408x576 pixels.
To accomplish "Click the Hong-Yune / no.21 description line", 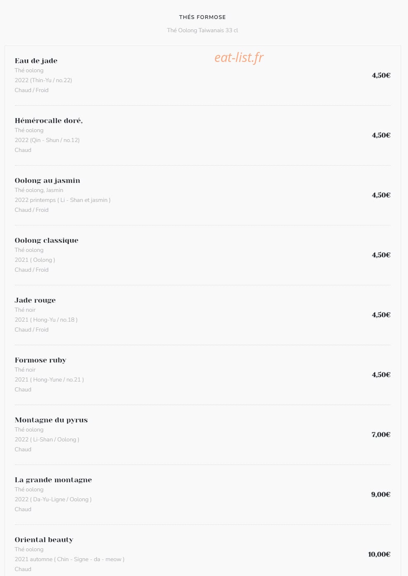I will click(x=49, y=379).
